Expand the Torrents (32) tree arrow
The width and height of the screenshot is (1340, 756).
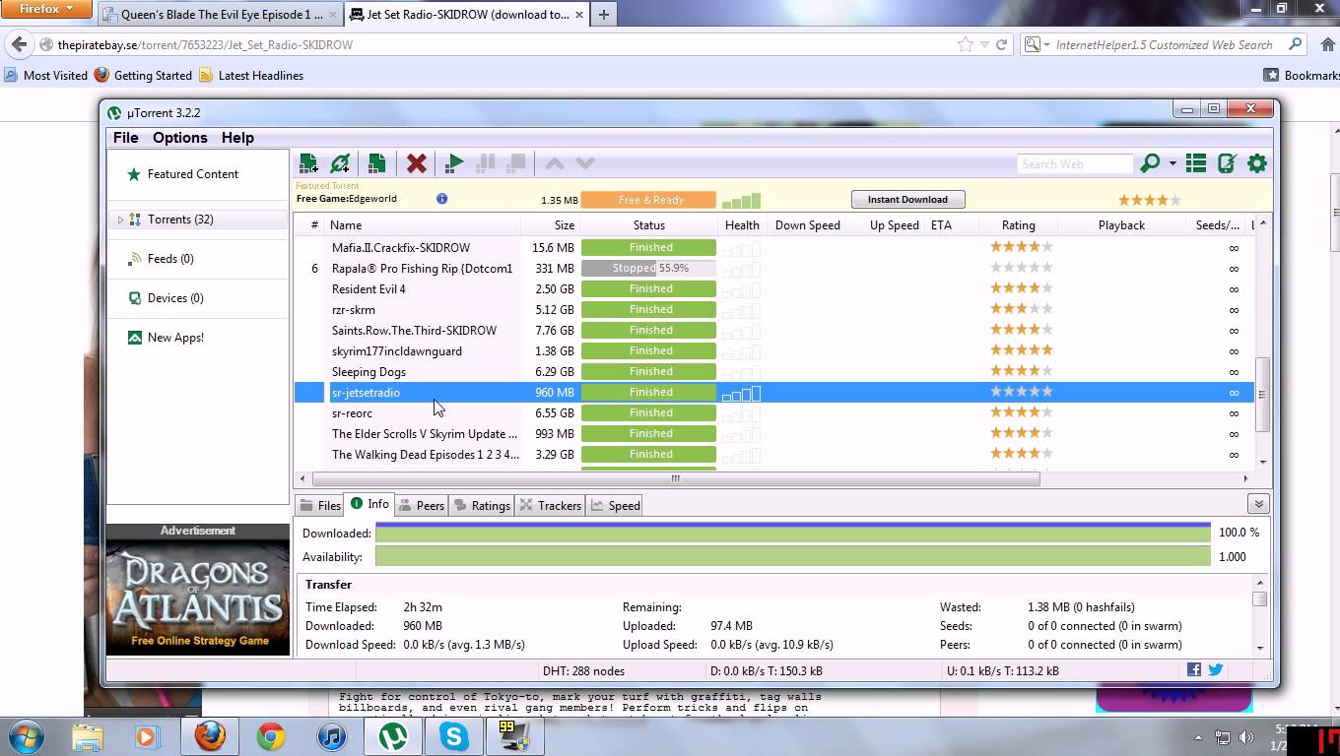[120, 220]
